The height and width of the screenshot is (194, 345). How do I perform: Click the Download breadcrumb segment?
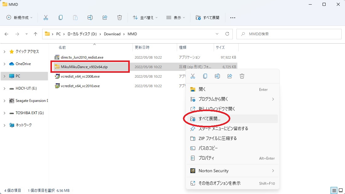[x=112, y=34]
